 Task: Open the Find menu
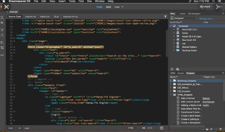click(81, 1)
